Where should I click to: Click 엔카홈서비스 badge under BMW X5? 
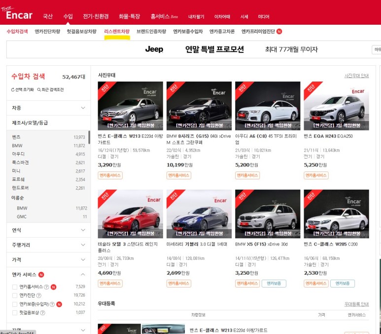[x=247, y=284]
